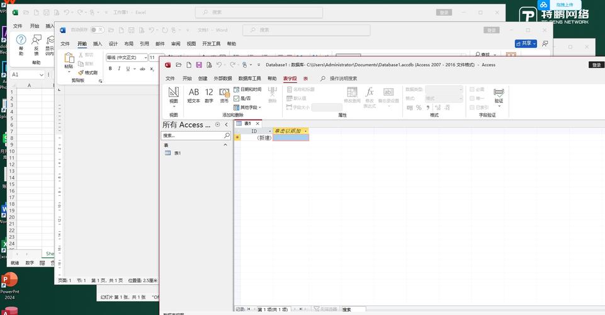Screen dimensions: 605x315
Task: Insert a Number (数字) field
Action: [209, 95]
